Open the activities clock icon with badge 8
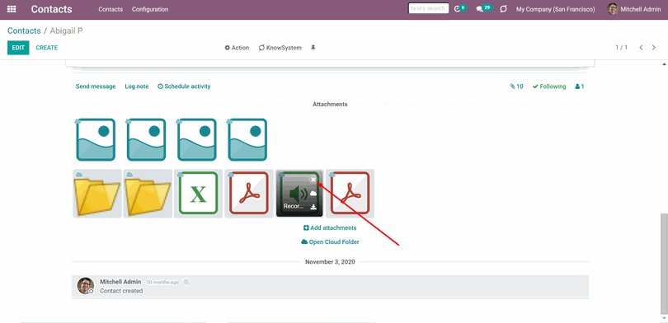 click(x=459, y=8)
